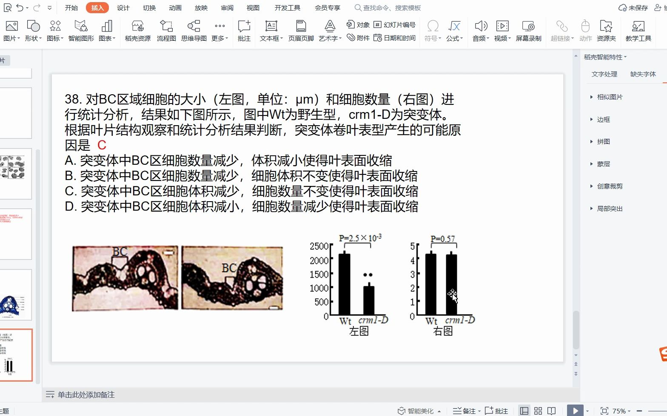Insert a 思维导图 mind map

point(194,31)
